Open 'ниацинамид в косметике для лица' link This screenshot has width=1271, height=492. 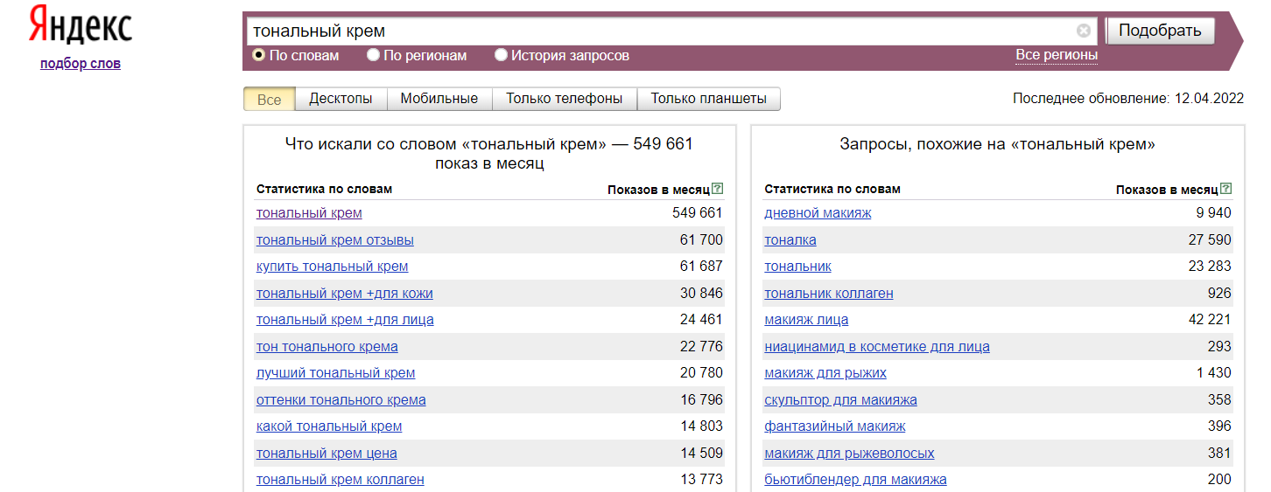click(877, 347)
